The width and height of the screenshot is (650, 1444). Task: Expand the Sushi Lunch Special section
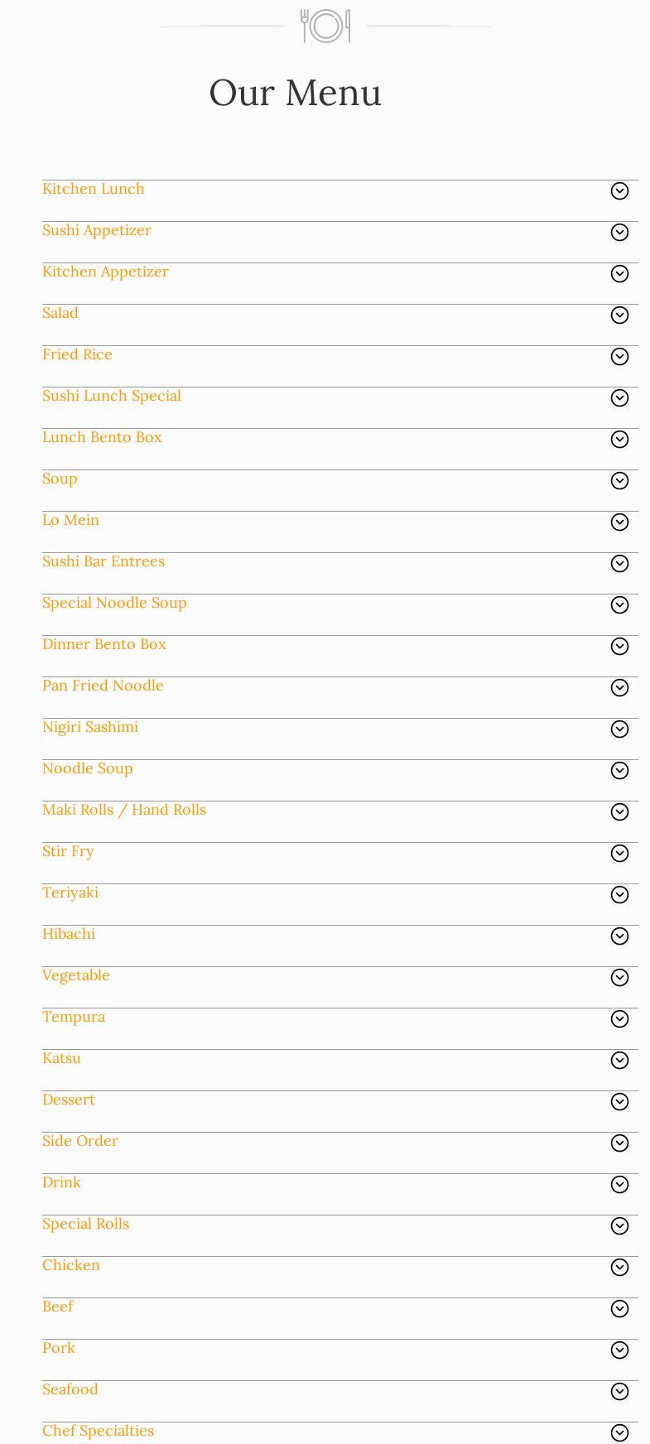(112, 396)
